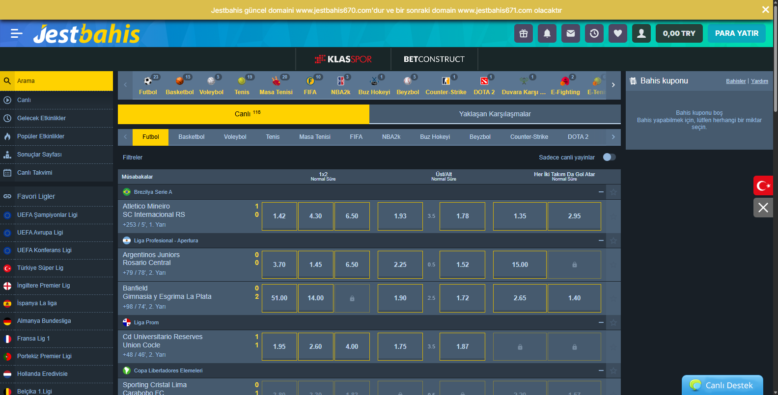Select the Basketbol tab in sport tabs
Image resolution: width=778 pixels, height=395 pixels.
click(192, 137)
